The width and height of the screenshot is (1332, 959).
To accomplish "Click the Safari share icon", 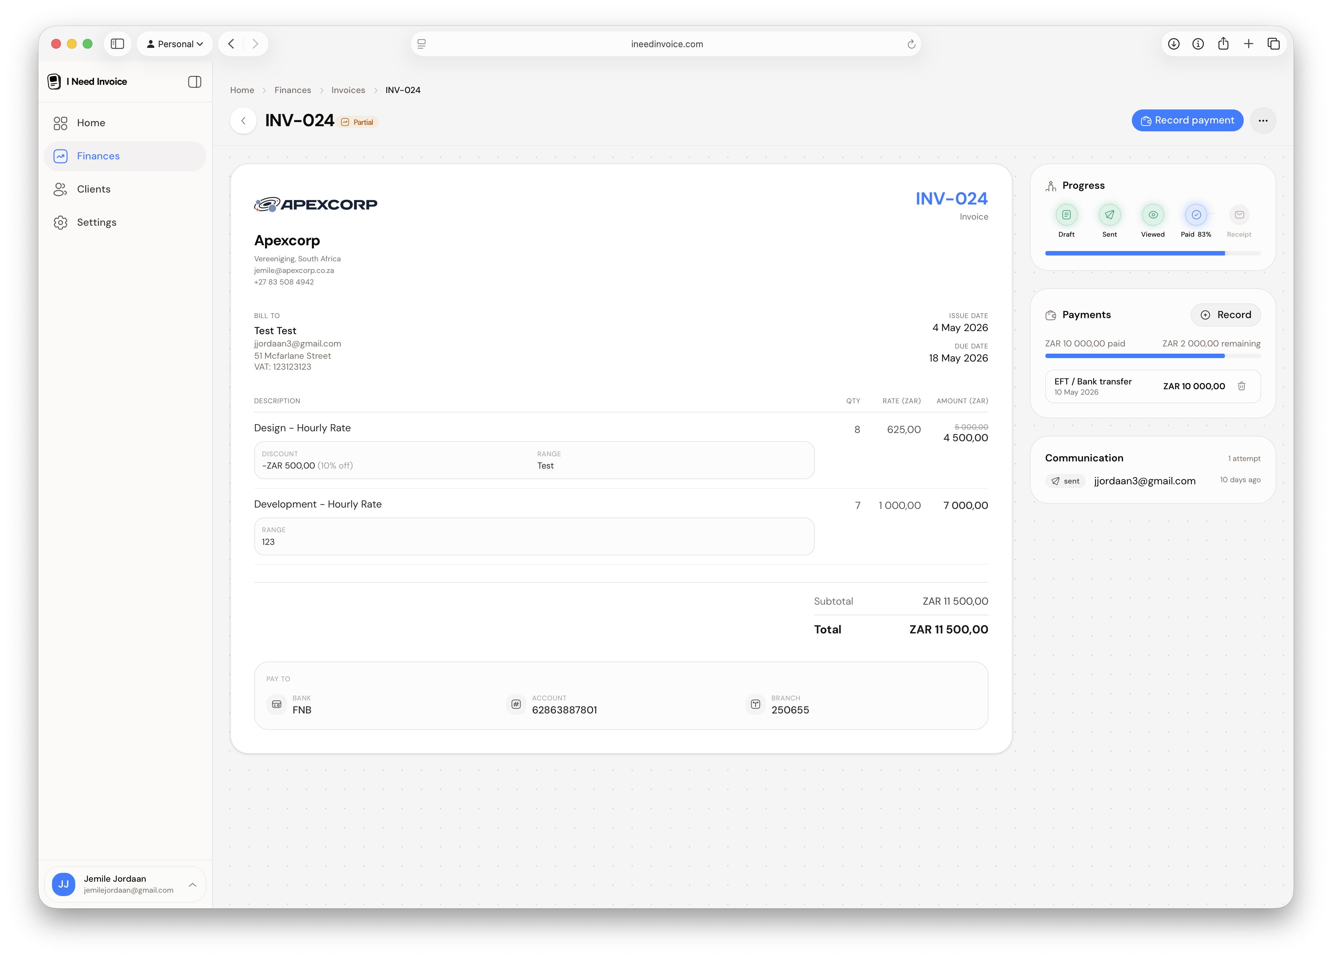I will coord(1223,44).
